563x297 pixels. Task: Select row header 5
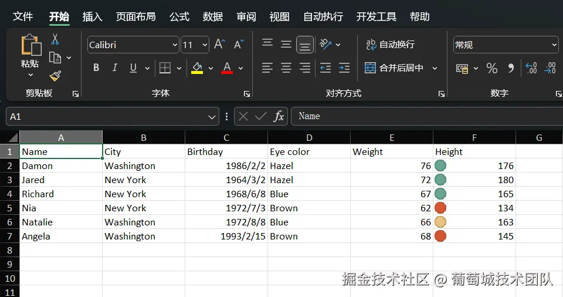pos(10,208)
